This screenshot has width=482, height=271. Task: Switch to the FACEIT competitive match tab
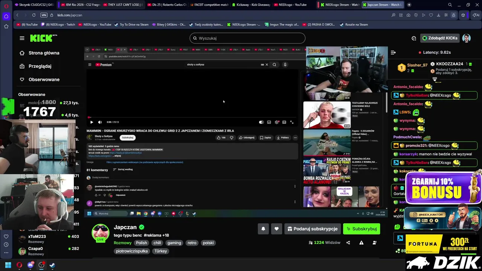pyautogui.click(x=209, y=5)
